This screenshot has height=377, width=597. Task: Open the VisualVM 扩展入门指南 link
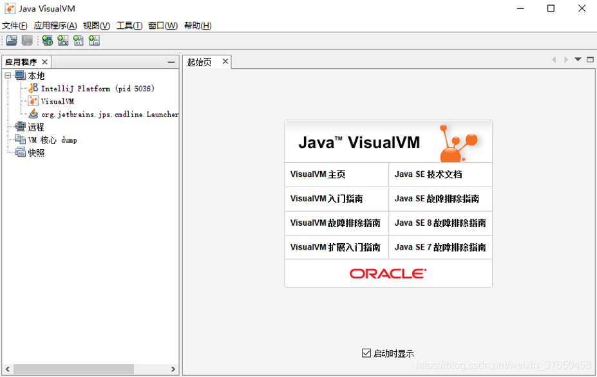[335, 247]
